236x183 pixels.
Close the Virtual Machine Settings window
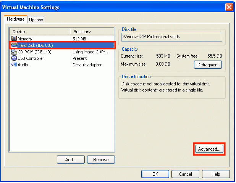point(229,7)
